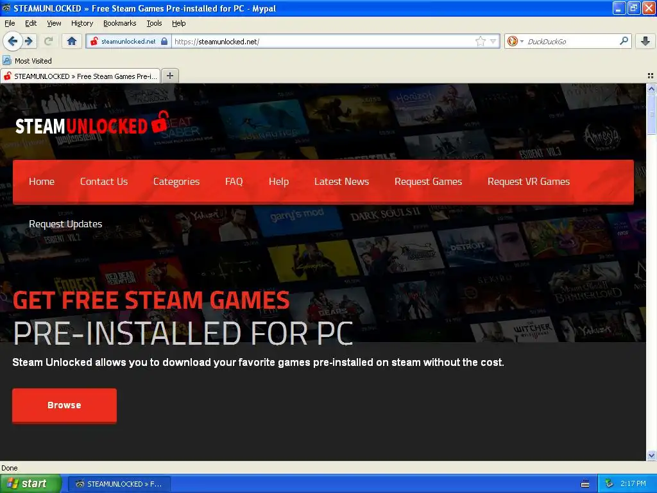Open the home page via Home icon

(72, 41)
